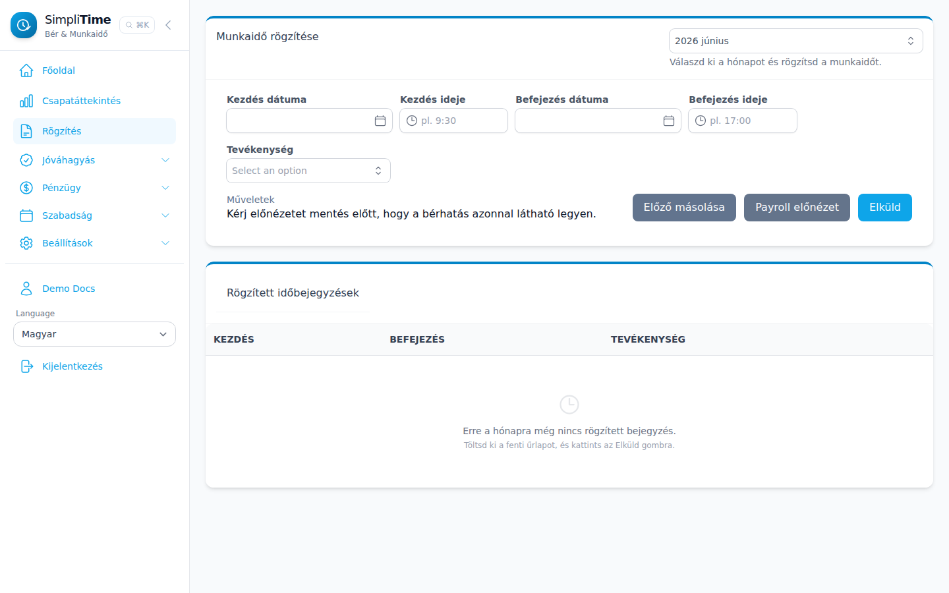Image resolution: width=949 pixels, height=593 pixels.
Task: Open the Tevékenység select dropdown
Action: click(x=308, y=171)
